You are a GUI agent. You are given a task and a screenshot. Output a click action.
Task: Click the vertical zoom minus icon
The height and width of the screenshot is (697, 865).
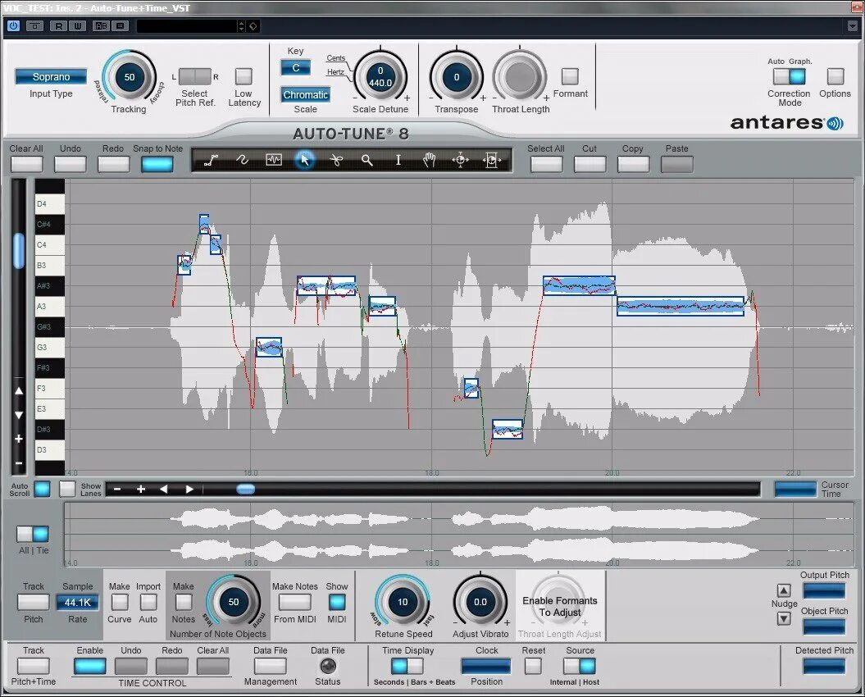[19, 463]
